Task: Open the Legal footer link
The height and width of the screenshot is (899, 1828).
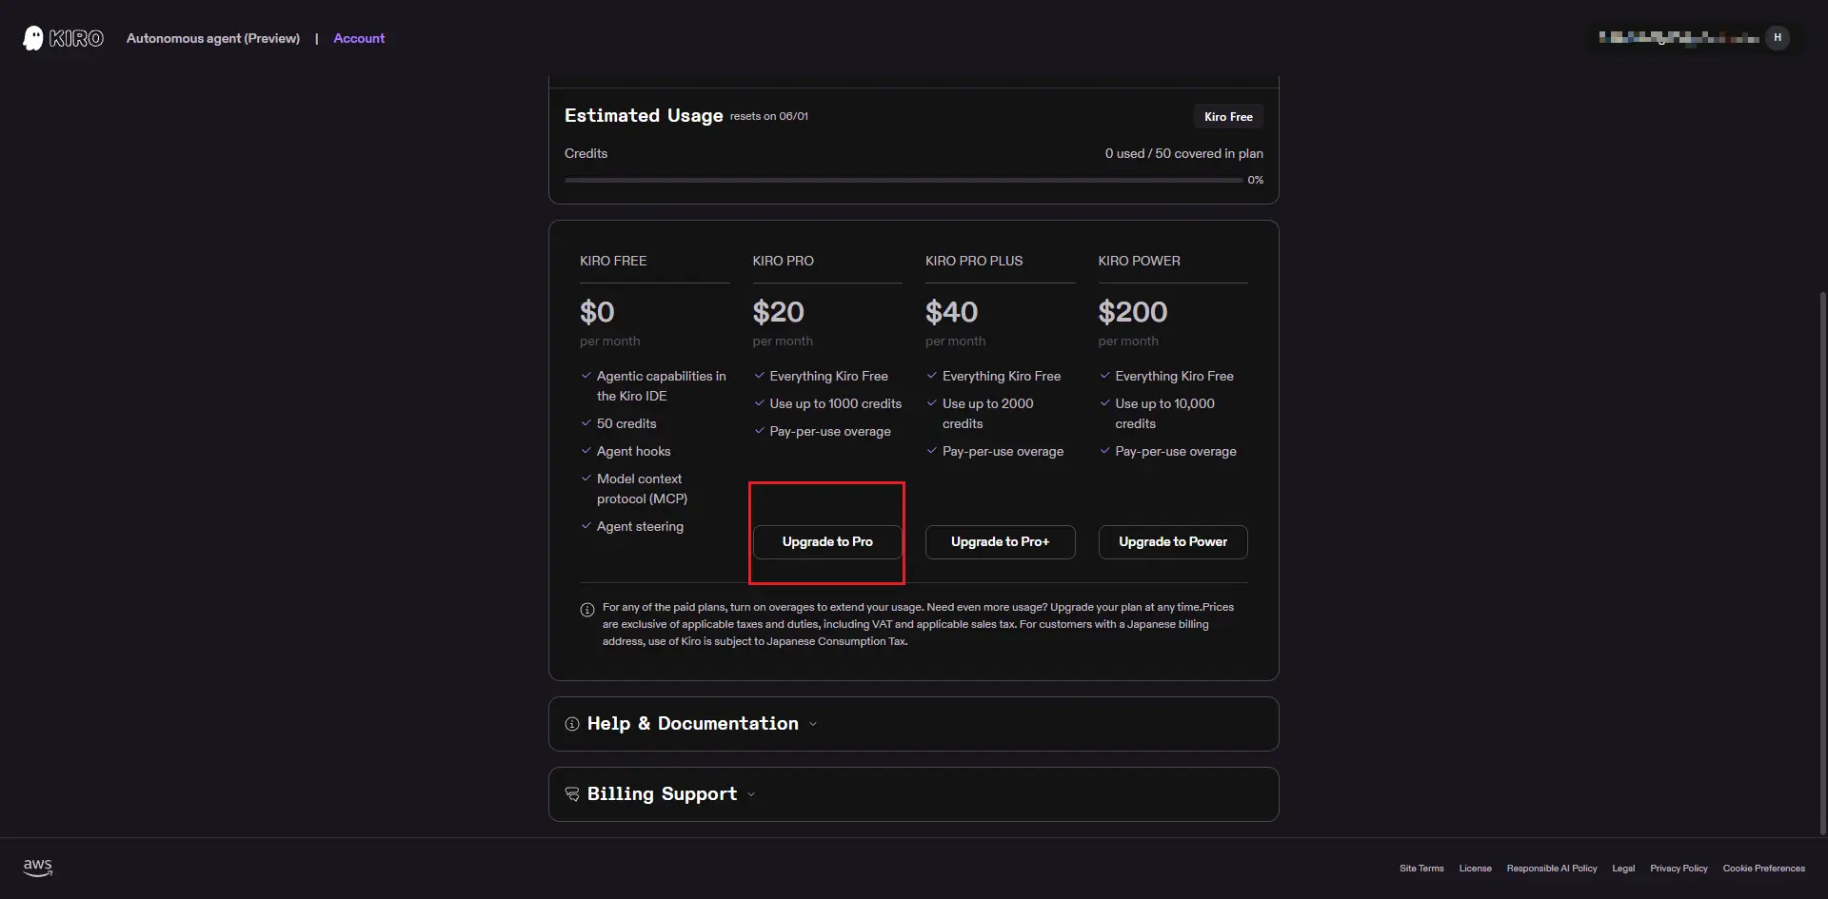Action: pos(1623,869)
